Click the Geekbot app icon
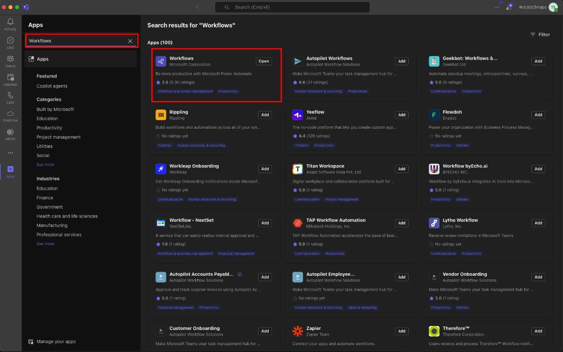This screenshot has width=563, height=352. [x=434, y=61]
